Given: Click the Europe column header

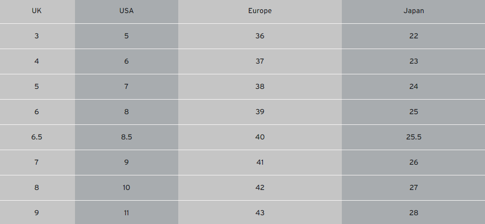Looking at the screenshot, I should [260, 11].
